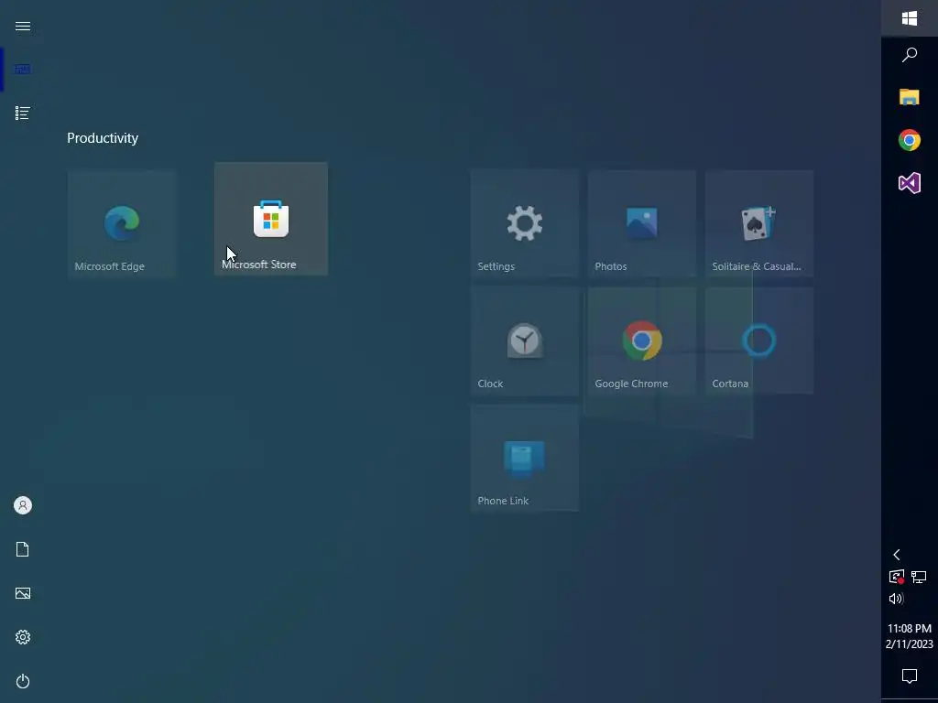938x703 pixels.
Task: Open File Explorer from the taskbar
Action: pyautogui.click(x=910, y=97)
